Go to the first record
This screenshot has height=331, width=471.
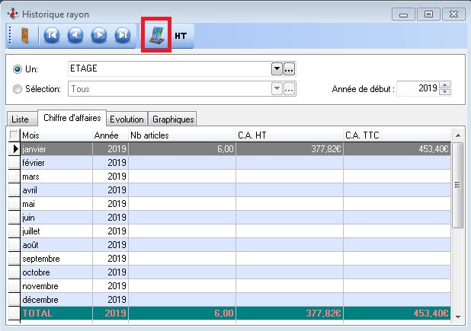coord(52,36)
